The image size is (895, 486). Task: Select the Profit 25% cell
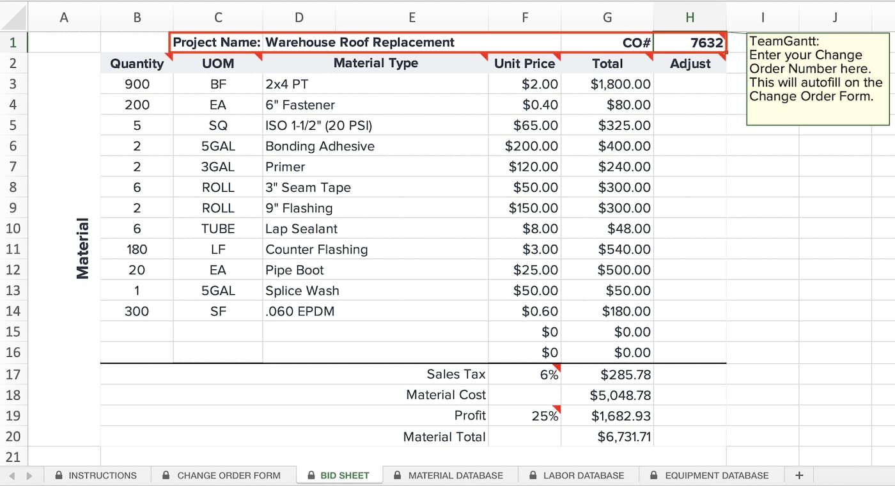click(x=524, y=416)
